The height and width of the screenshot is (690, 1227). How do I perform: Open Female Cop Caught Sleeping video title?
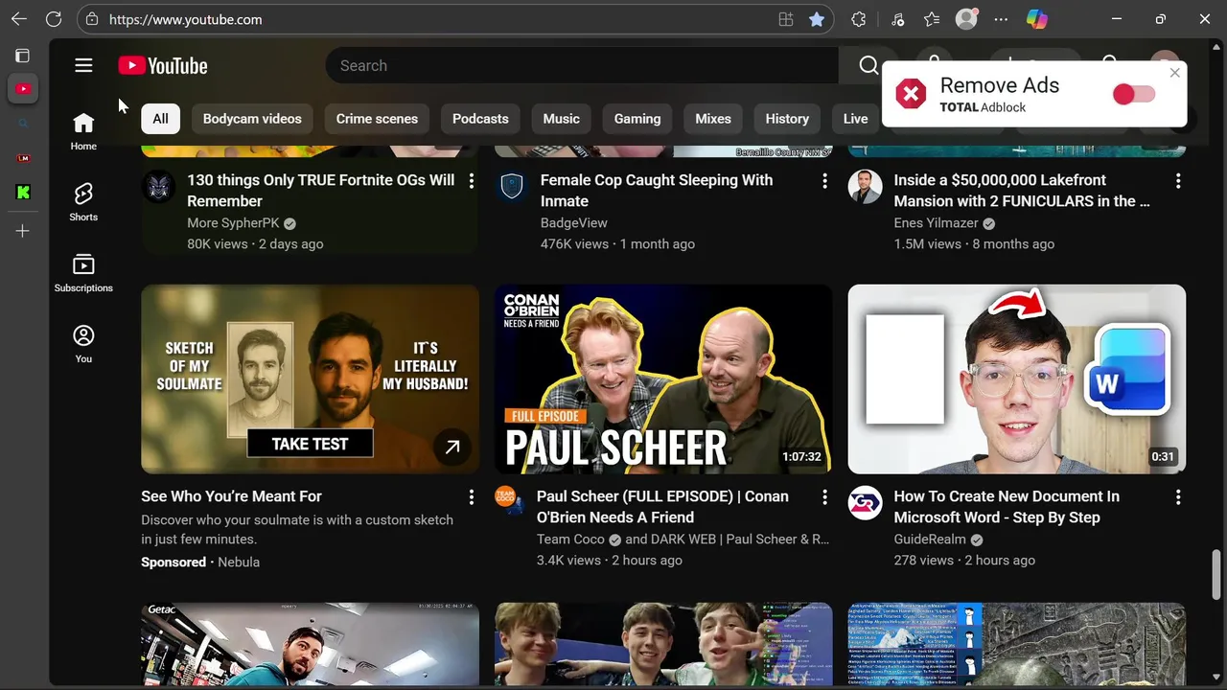point(657,191)
